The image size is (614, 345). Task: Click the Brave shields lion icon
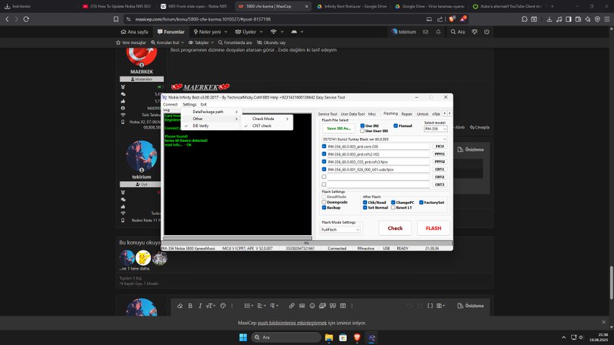pyautogui.click(x=452, y=19)
